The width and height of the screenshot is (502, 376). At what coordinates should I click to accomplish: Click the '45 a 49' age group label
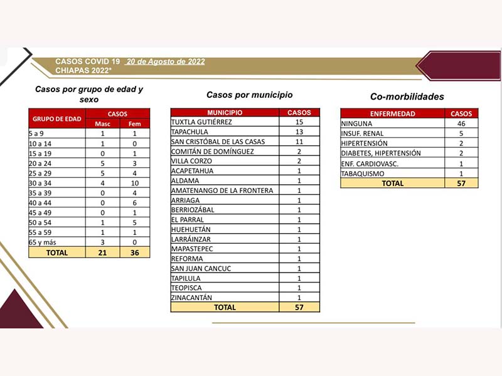(40, 212)
